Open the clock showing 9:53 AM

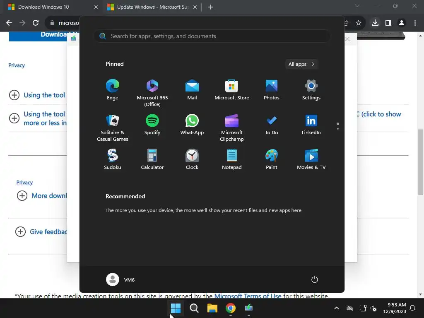(x=395, y=308)
